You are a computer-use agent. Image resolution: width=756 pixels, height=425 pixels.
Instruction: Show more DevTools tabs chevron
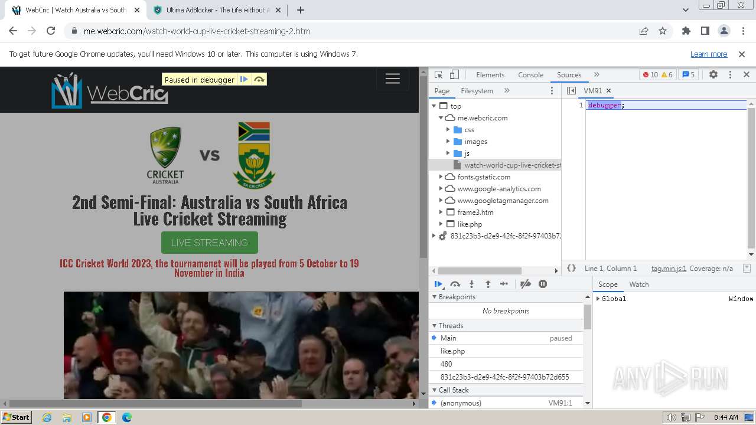coord(597,75)
